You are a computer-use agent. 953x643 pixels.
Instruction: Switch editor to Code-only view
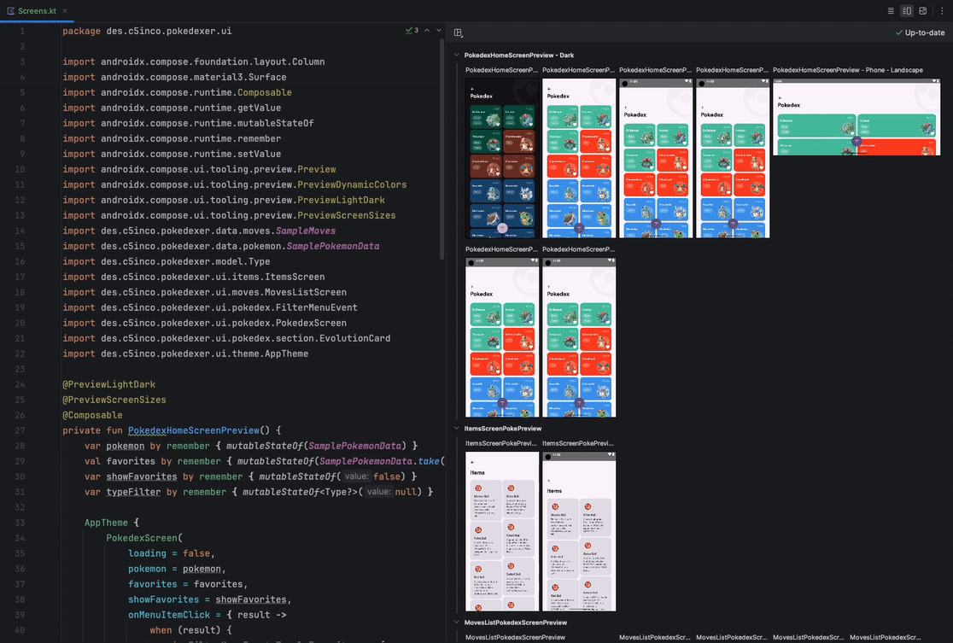[x=891, y=10]
